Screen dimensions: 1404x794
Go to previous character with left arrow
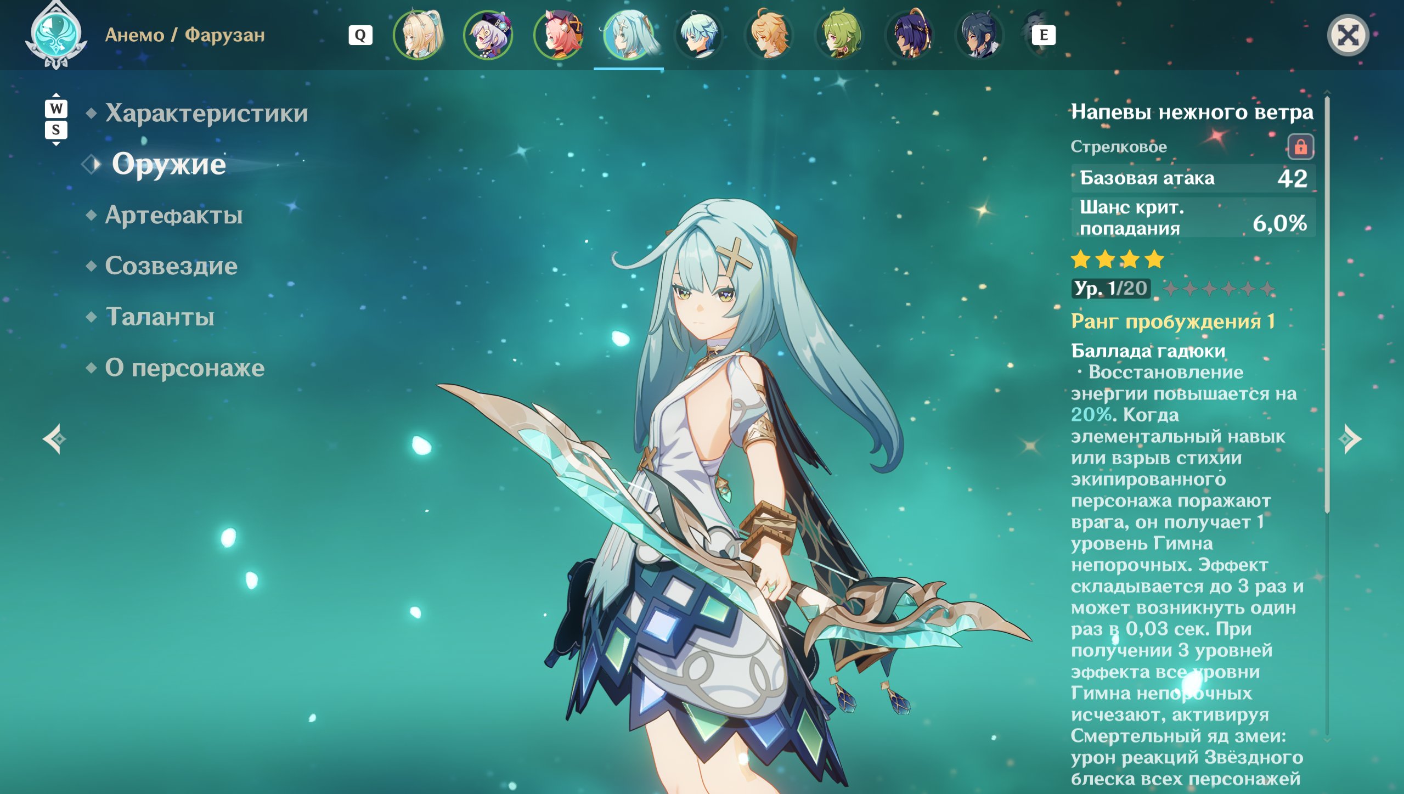point(55,439)
